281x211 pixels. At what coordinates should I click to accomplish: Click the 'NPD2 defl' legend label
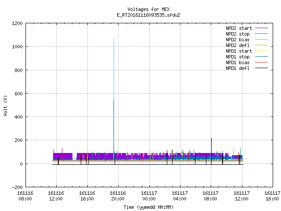point(238,45)
